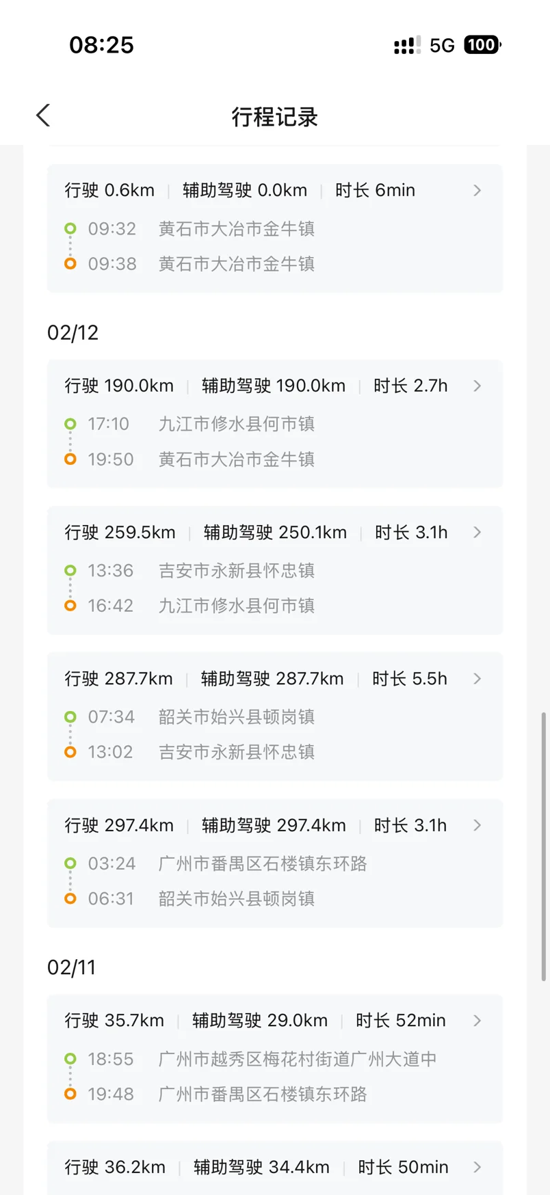Open the 0.6km trip details chevron
This screenshot has width=550, height=1195.
click(x=477, y=191)
